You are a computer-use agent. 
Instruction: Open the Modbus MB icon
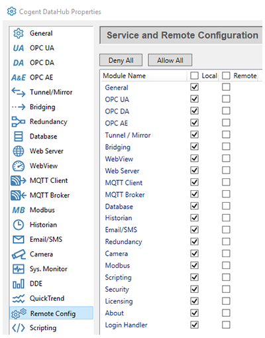tap(19, 210)
